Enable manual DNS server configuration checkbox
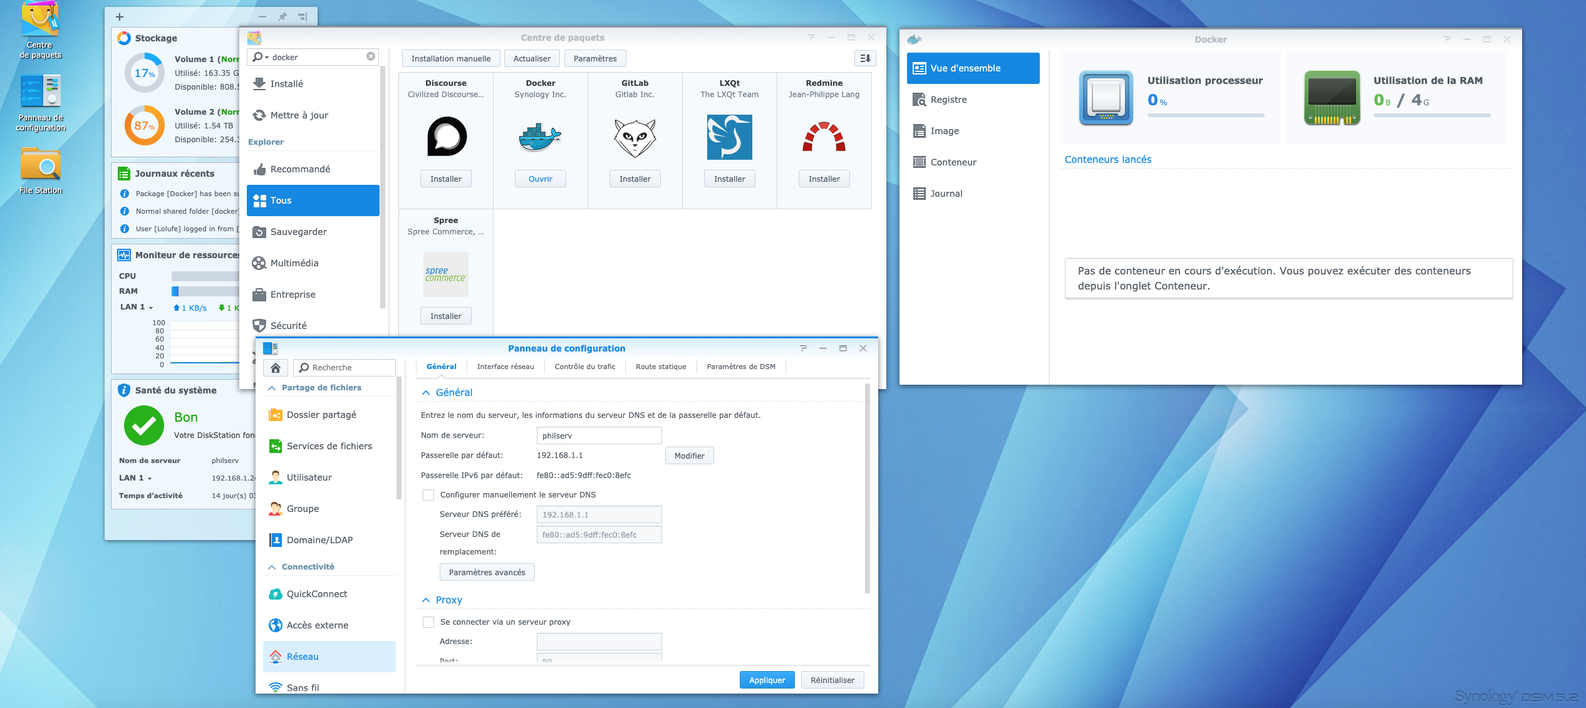 [428, 495]
